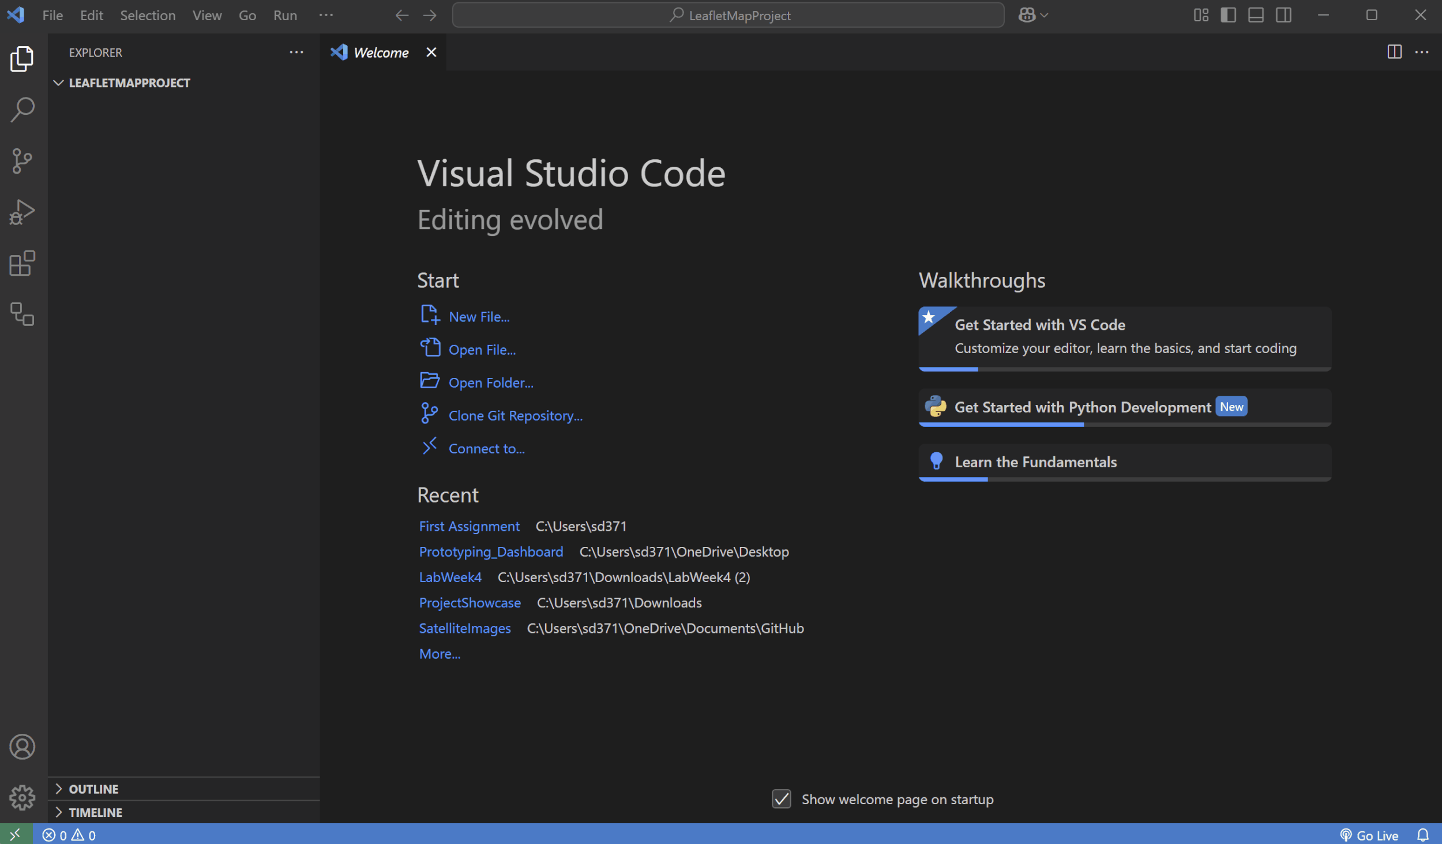
Task: Open Explorer Views and More Actions ellipsis
Action: [x=296, y=52]
